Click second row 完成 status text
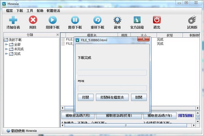This screenshot has height=136, width=204. click(160, 44)
